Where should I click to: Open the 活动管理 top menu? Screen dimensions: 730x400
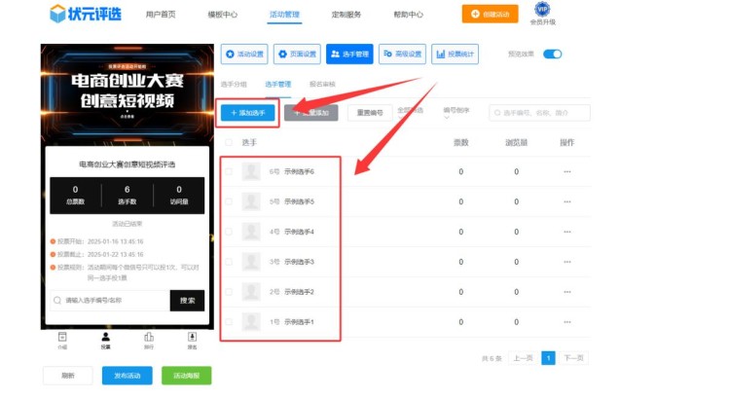(285, 16)
